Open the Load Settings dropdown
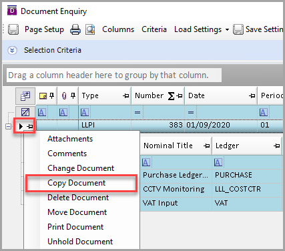Viewport: 285px width, 251px height. click(202, 29)
